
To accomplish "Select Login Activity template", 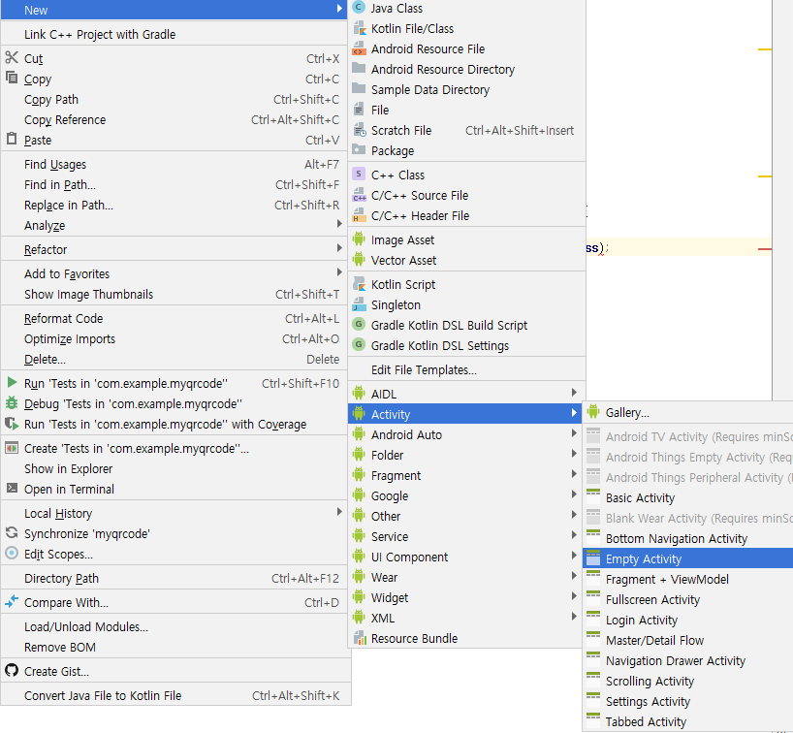I will [x=687, y=620].
